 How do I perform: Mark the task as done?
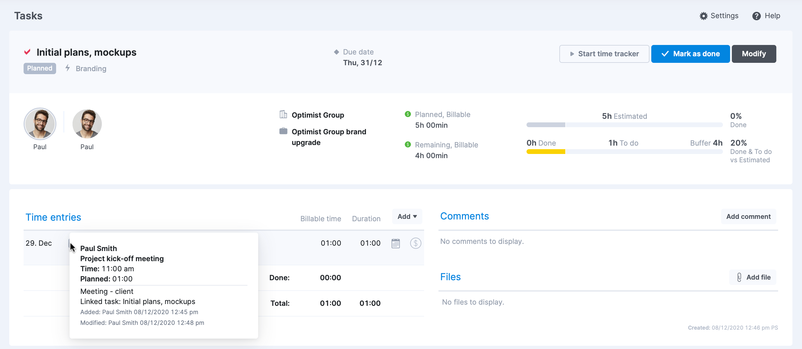[690, 54]
